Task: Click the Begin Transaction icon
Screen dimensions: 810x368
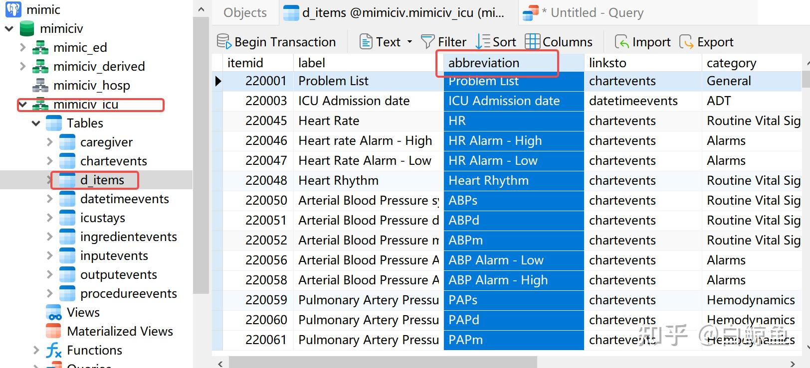Action: click(224, 42)
